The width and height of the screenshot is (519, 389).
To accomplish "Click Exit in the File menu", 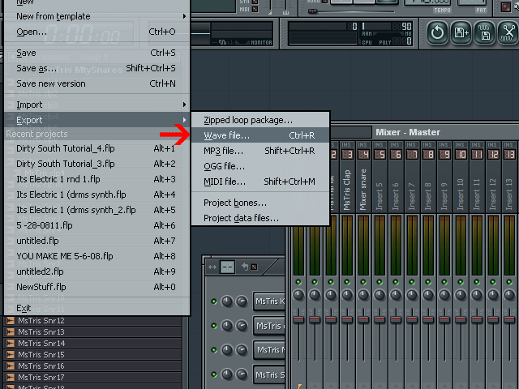I will (x=24, y=308).
